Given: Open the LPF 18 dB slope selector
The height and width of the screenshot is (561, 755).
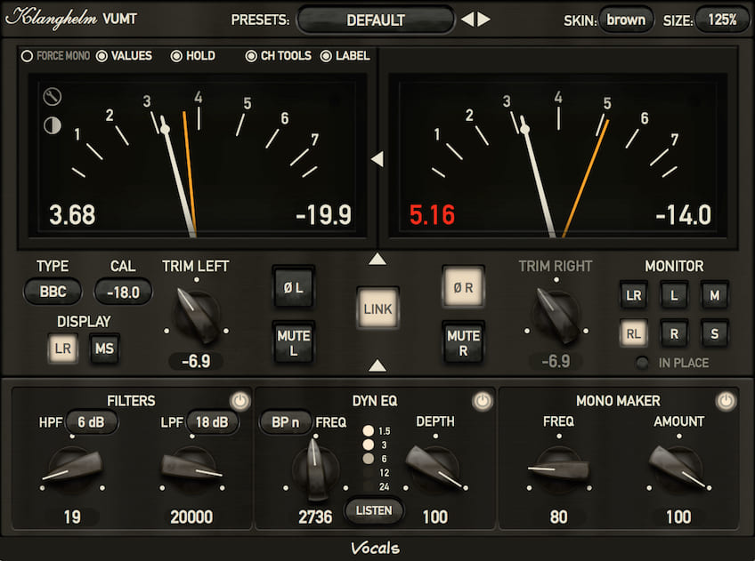Looking at the screenshot, I should (x=212, y=422).
